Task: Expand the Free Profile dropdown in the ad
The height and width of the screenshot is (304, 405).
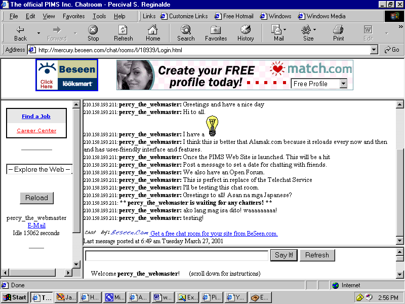Action: pos(343,84)
